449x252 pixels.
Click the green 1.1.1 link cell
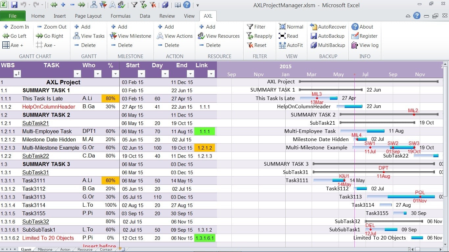(x=204, y=132)
